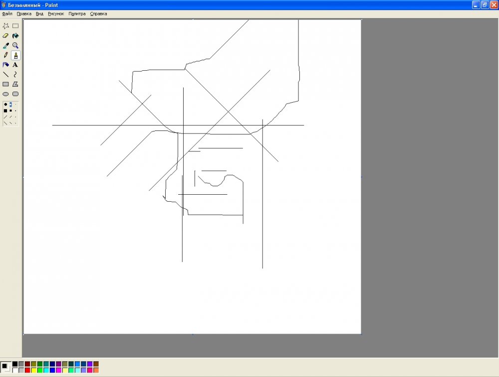
Task: Open the Рисунок menu
Action: click(x=56, y=14)
